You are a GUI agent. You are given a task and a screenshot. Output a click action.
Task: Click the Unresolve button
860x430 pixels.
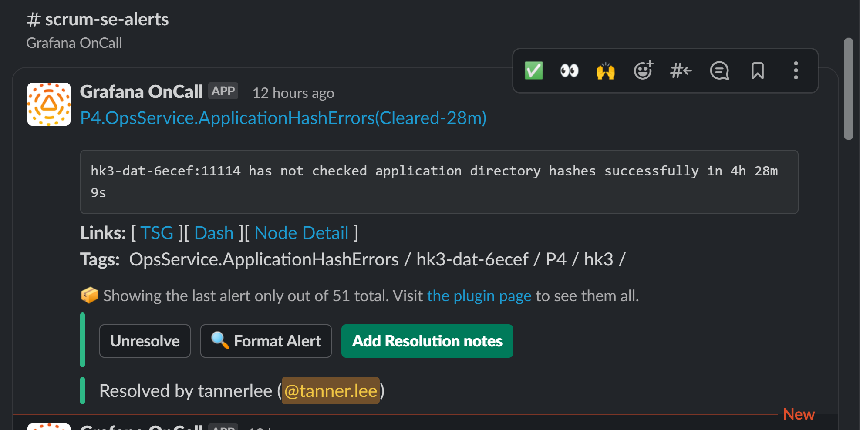(x=145, y=341)
